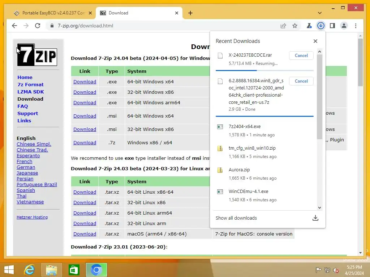
Task: Click the Chrome taskbar icon
Action: click(96, 270)
